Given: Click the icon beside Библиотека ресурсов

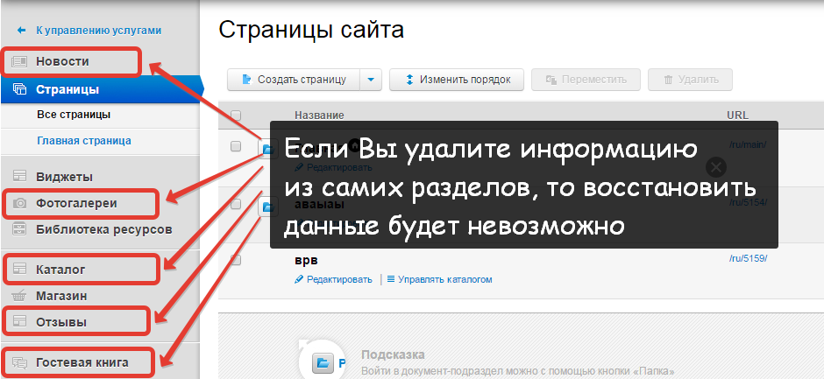Looking at the screenshot, I should pos(20,229).
